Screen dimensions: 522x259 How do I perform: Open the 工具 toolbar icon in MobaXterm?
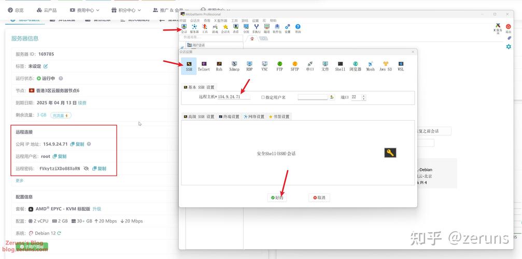pos(205,28)
